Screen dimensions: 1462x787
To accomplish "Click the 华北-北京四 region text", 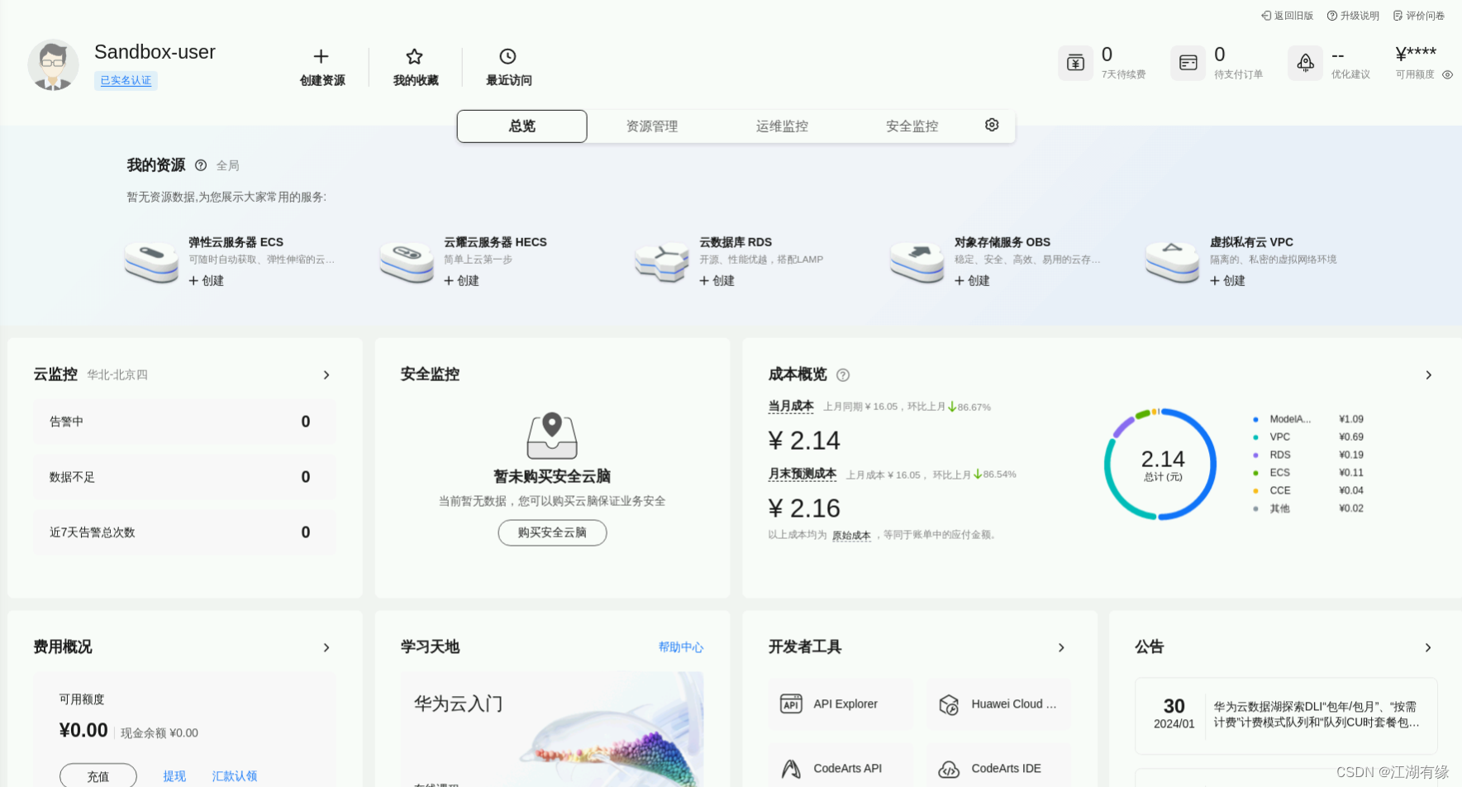I will pos(117,375).
